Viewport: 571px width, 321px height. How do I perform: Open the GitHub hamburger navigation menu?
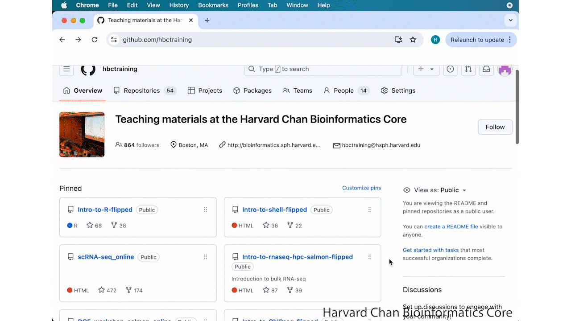pos(66,69)
